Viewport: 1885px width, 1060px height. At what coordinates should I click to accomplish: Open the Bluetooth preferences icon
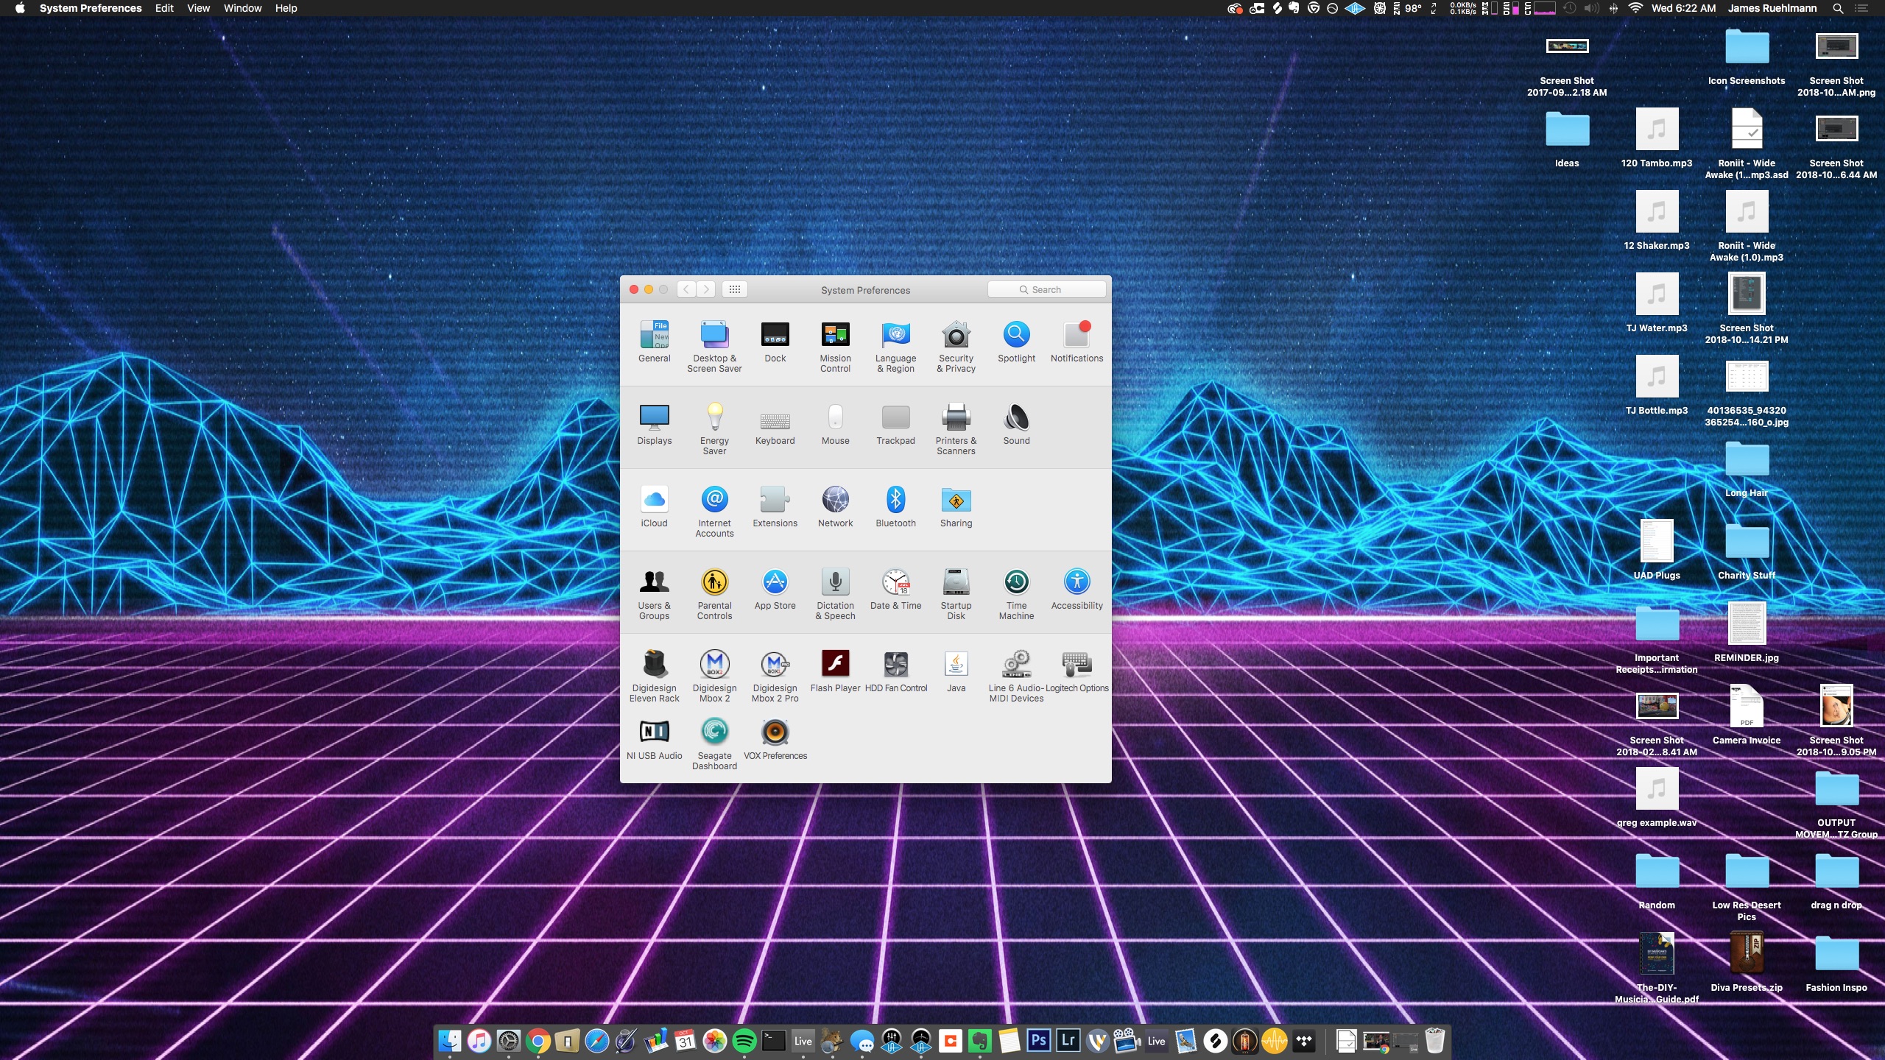point(895,501)
